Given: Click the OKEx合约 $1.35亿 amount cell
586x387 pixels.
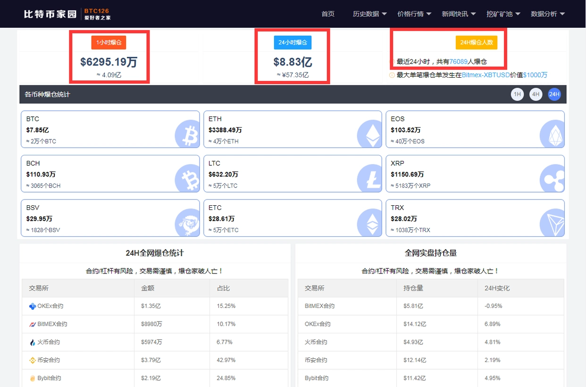Looking at the screenshot, I should (172, 306).
